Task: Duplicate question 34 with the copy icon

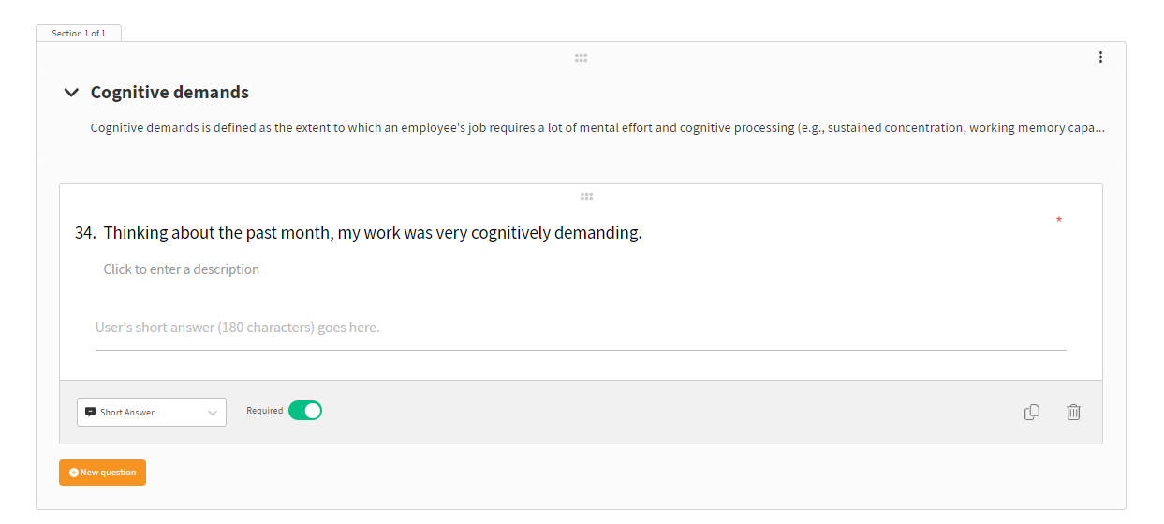Action: click(1032, 412)
